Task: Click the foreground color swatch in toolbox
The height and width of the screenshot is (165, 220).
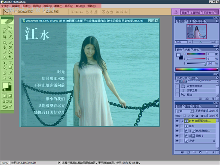Action: click(x=5, y=86)
